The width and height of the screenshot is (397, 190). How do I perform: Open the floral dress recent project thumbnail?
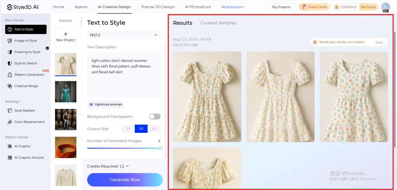(66, 64)
